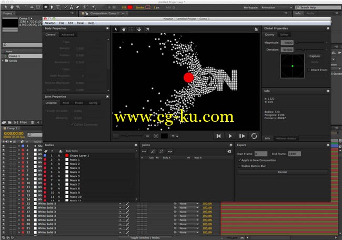Viewport: 342px width, 240px height.
Task: Expand timeline layer 20 disclosure triangle
Action: 19,224
